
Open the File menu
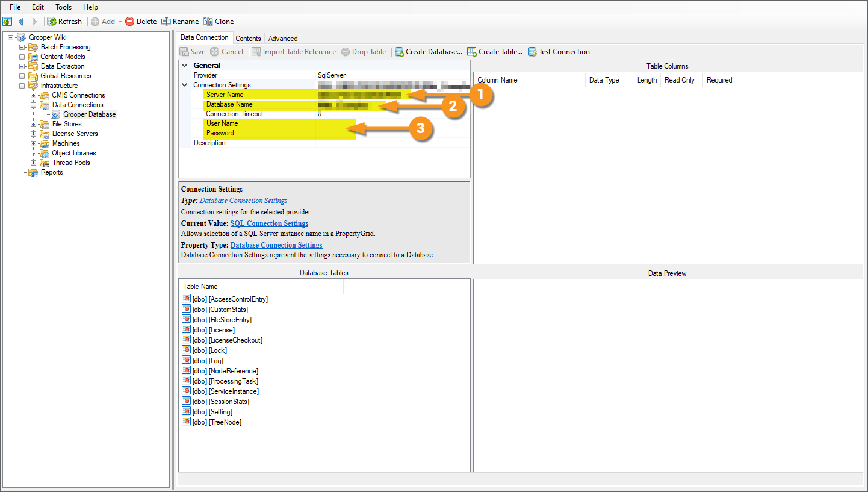pyautogui.click(x=15, y=7)
